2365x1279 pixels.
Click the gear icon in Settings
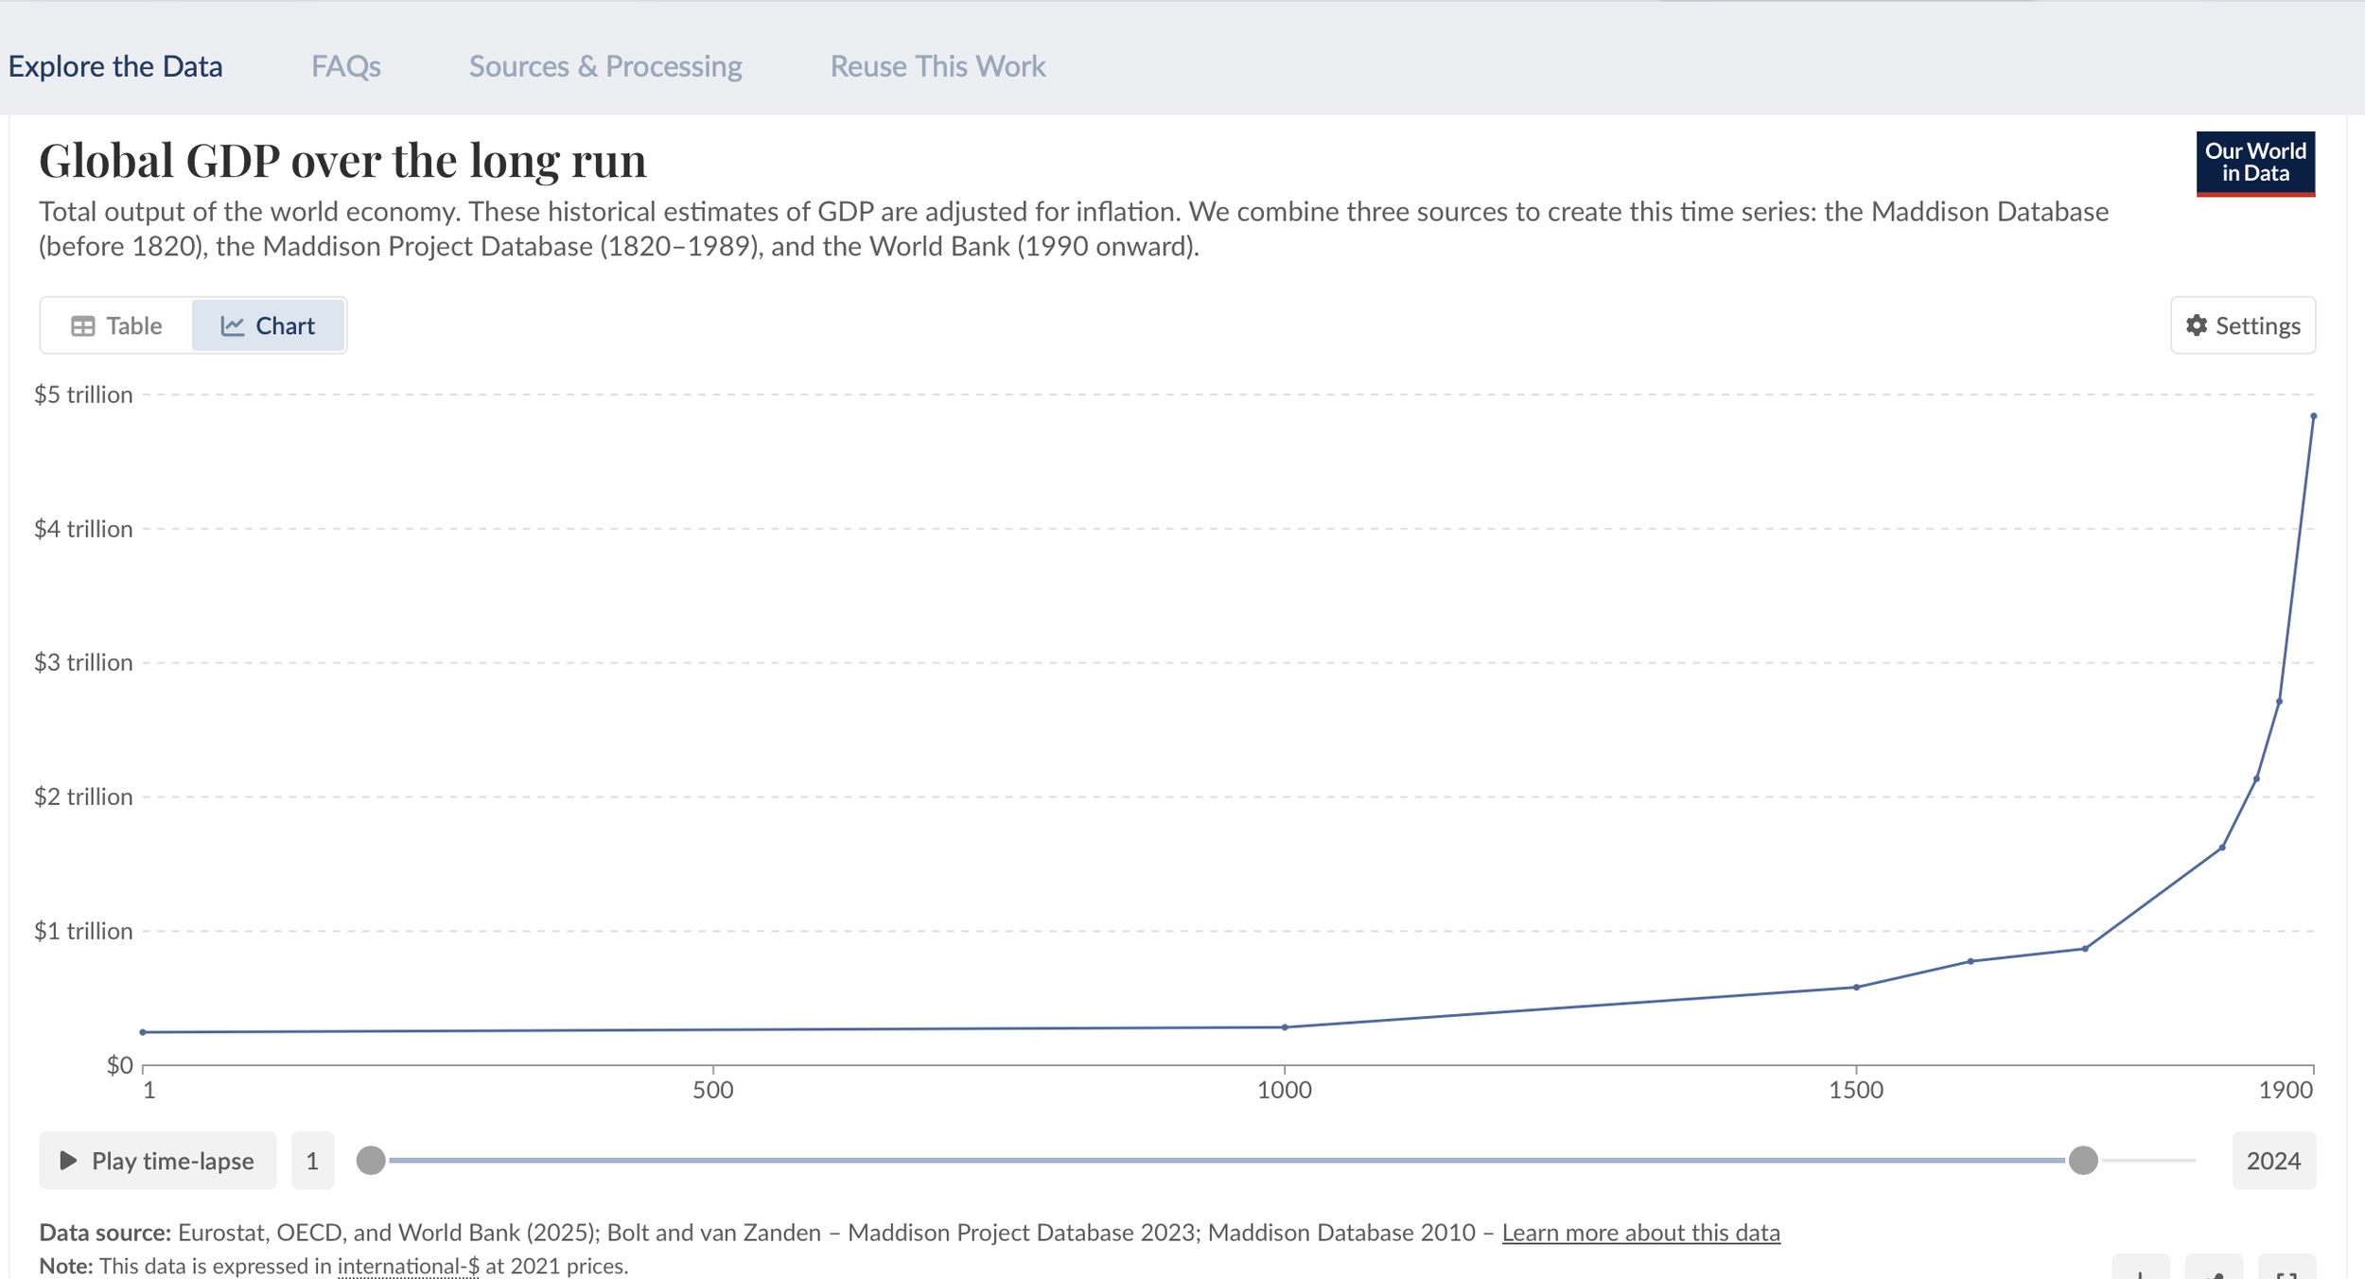pos(2197,325)
